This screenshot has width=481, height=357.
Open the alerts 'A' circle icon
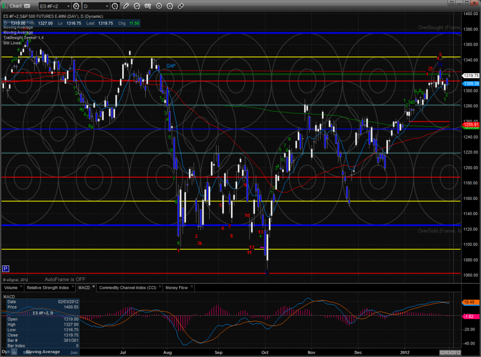click(x=170, y=6)
